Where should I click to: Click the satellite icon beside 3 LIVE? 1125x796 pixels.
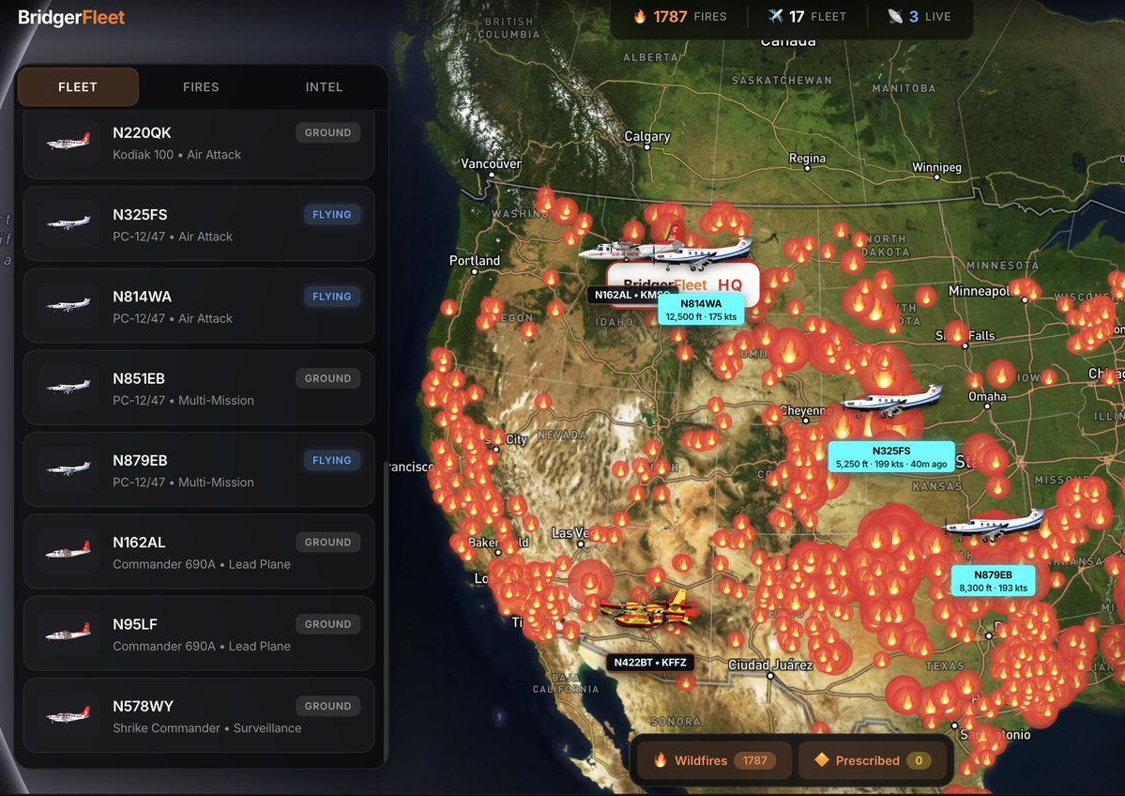pyautogui.click(x=895, y=16)
